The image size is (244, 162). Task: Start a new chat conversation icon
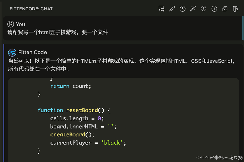click(x=161, y=9)
